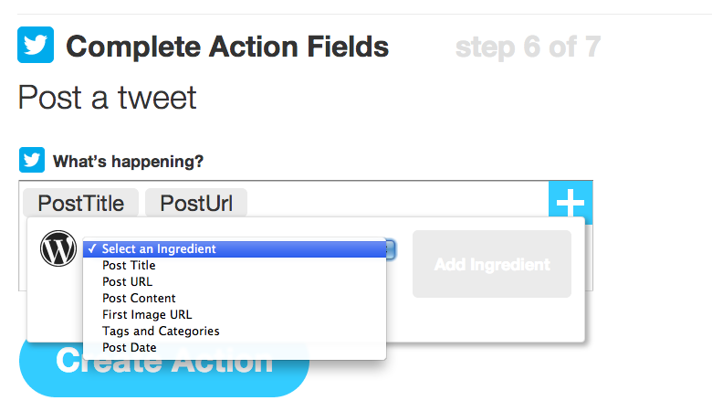Click inside the tweet text field after PostUrl

click(x=395, y=203)
